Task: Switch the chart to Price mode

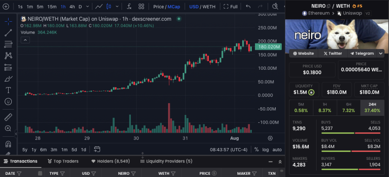Action: tap(158, 7)
